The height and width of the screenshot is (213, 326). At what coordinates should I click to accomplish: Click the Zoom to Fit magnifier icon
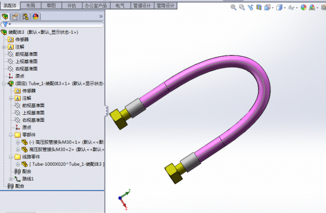pyautogui.click(x=233, y=8)
